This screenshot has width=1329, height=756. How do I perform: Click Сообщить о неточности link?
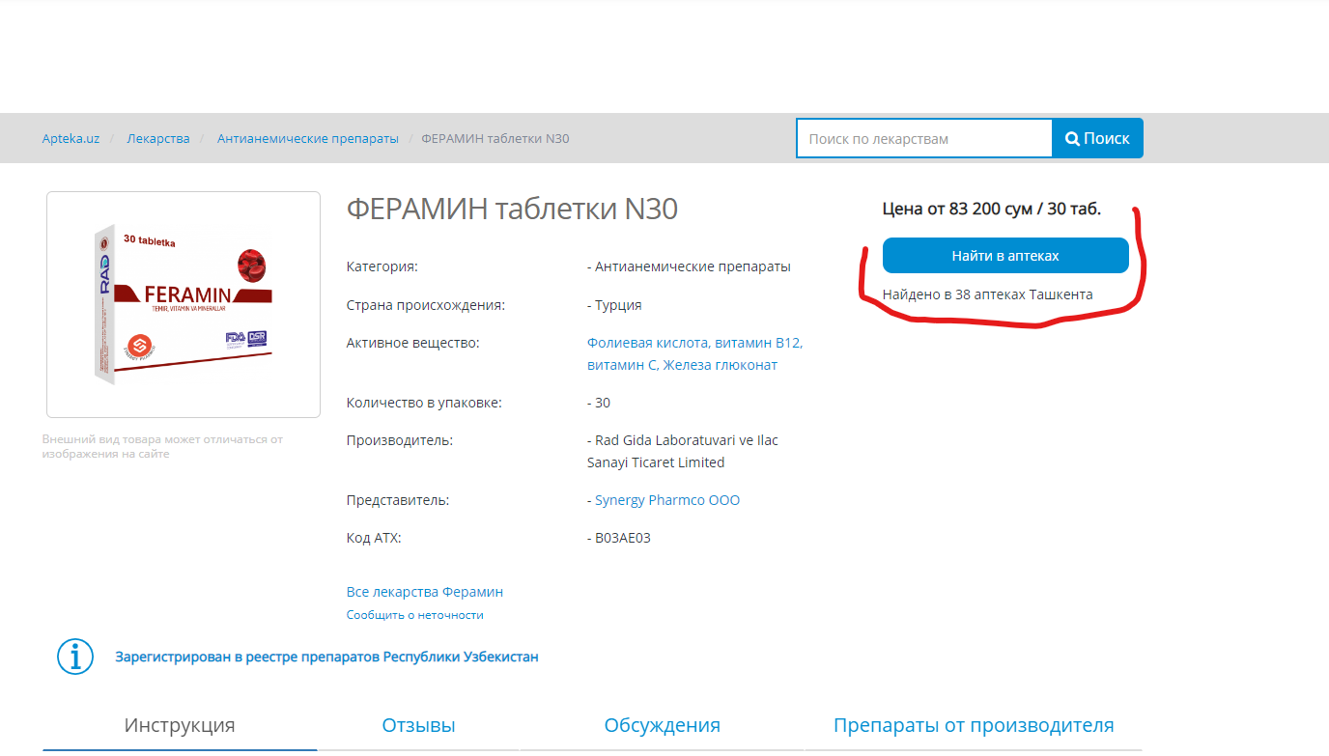[415, 615]
